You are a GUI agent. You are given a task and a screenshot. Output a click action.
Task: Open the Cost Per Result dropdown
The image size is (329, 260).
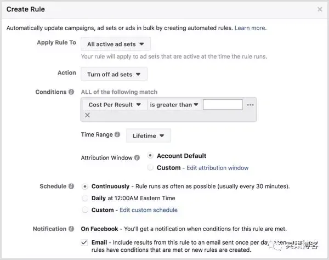tap(115, 105)
